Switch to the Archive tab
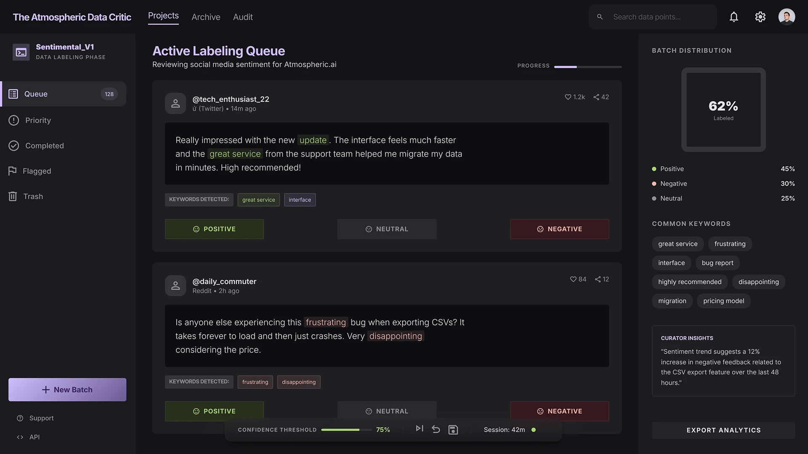The height and width of the screenshot is (454, 808). (x=206, y=17)
